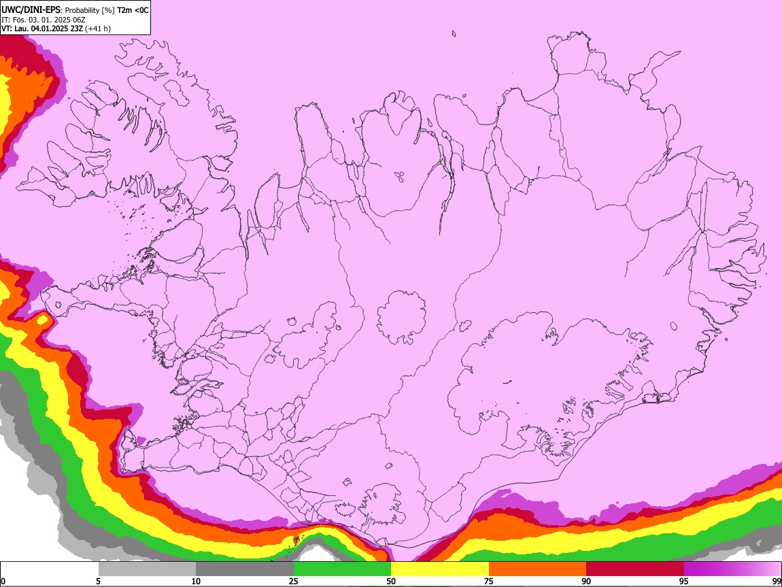This screenshot has width=782, height=587.
Task: Click the white 0–5 legend segment
Action: pos(50,569)
